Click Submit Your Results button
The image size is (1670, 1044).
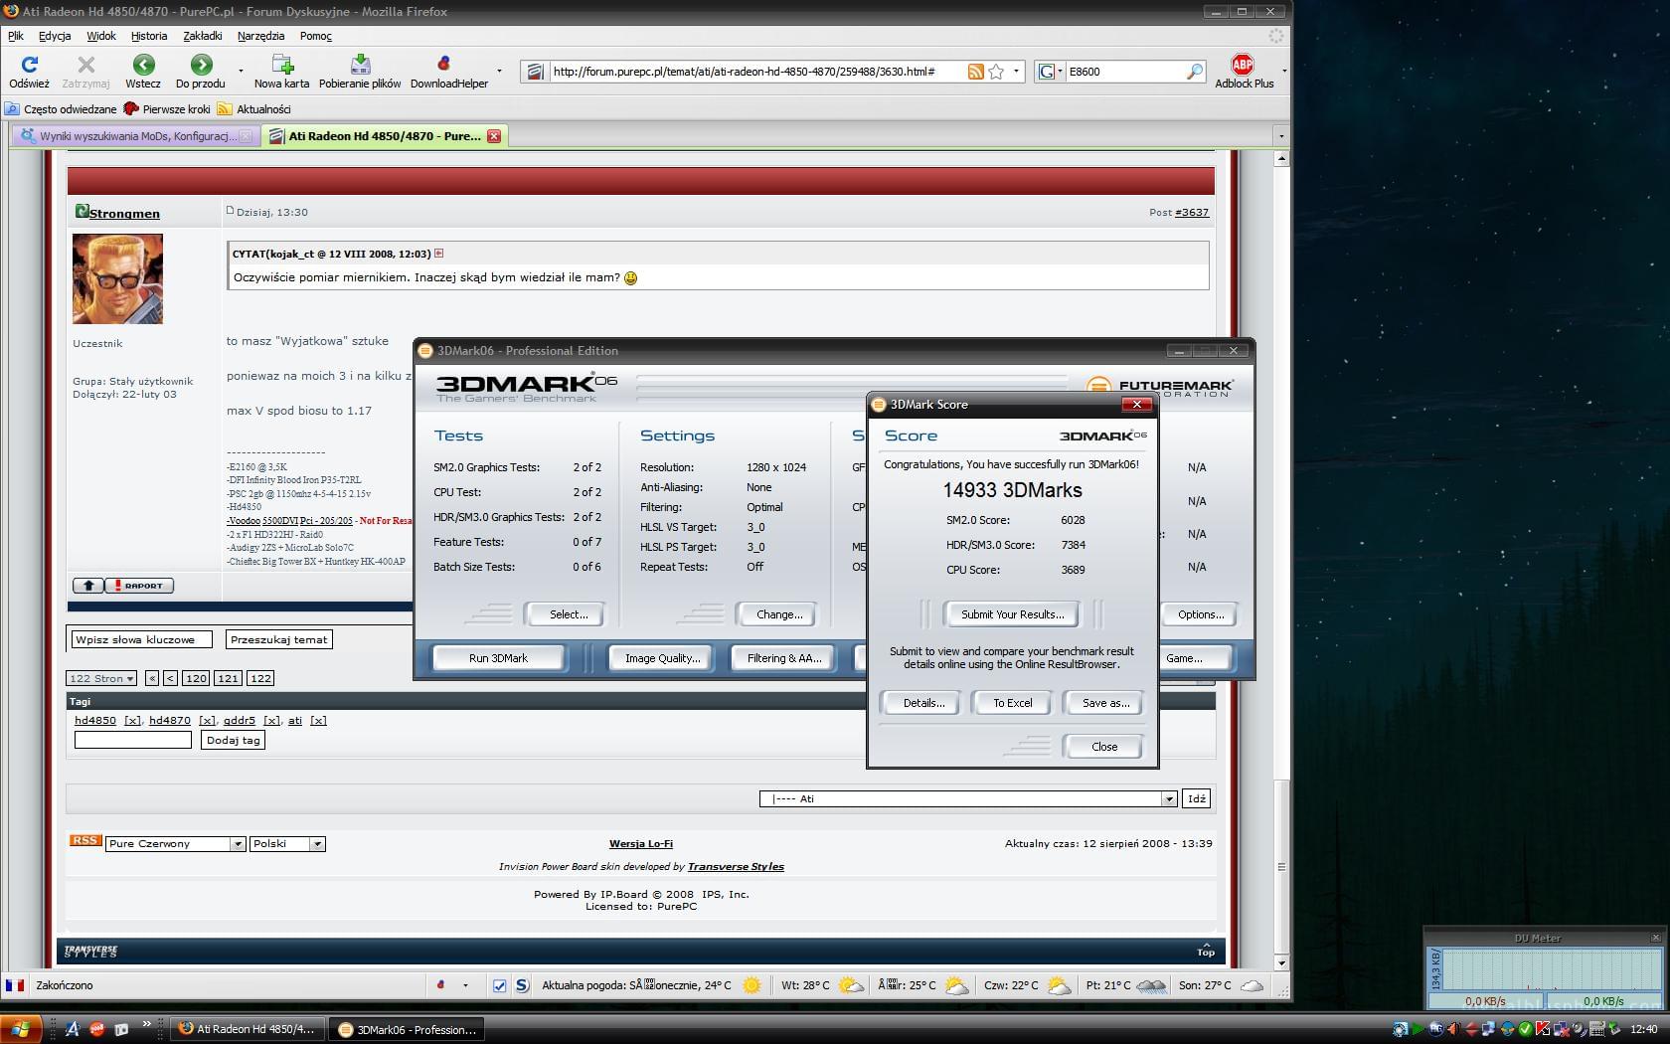tap(1012, 614)
